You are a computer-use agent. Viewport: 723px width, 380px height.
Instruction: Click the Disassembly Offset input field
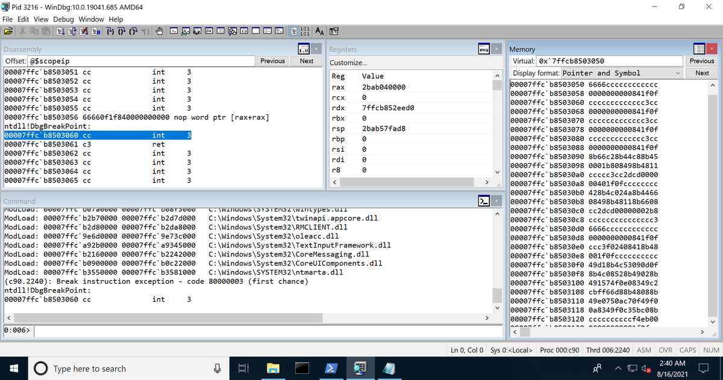[x=141, y=61]
